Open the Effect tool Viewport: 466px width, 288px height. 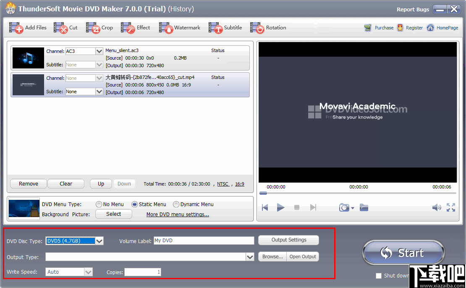click(136, 27)
